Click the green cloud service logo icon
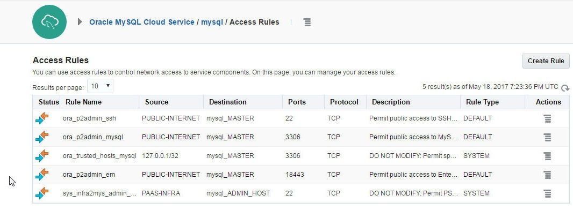 click(49, 22)
